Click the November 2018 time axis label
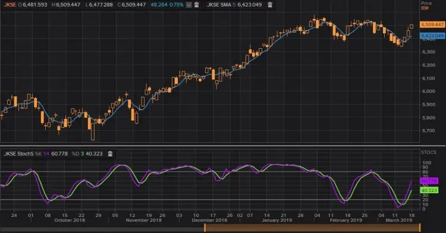This screenshot has width=446, height=233. coord(144,220)
